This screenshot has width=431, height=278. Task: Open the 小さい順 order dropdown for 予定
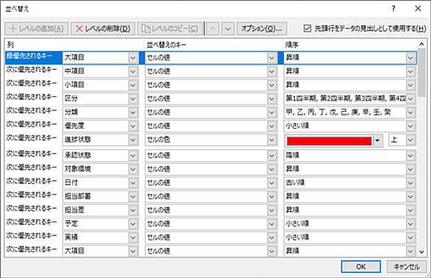point(410,224)
